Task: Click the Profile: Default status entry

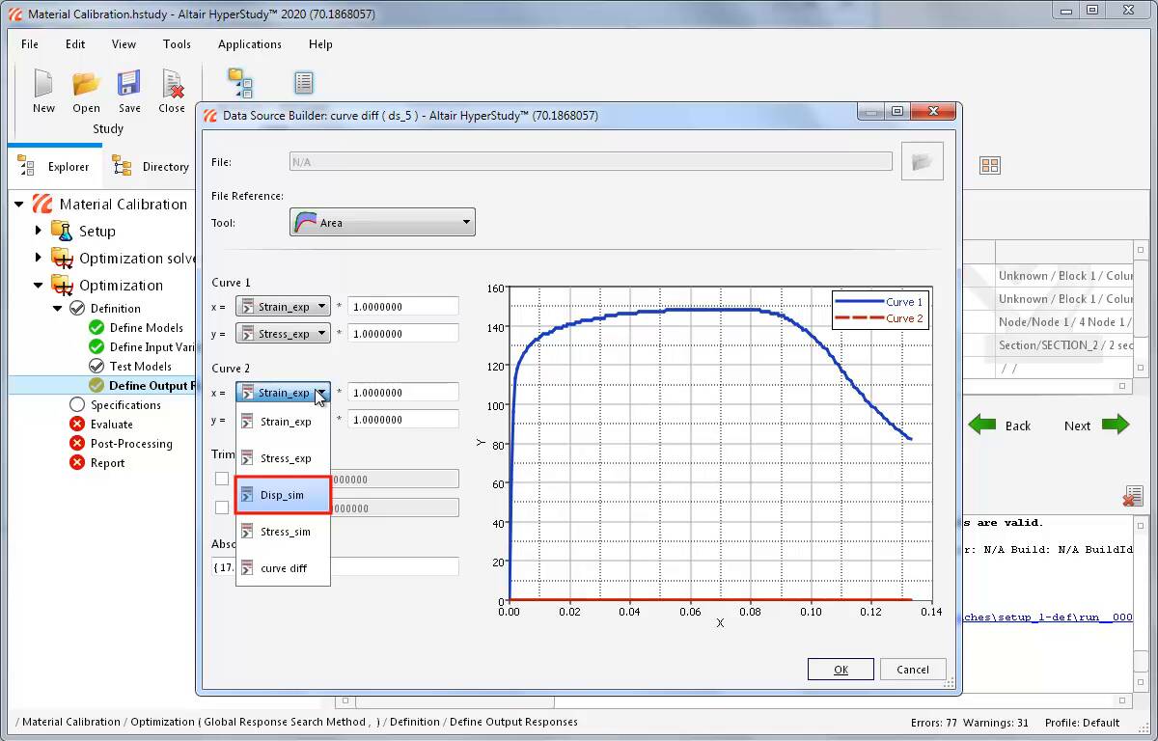Action: 1083,723
